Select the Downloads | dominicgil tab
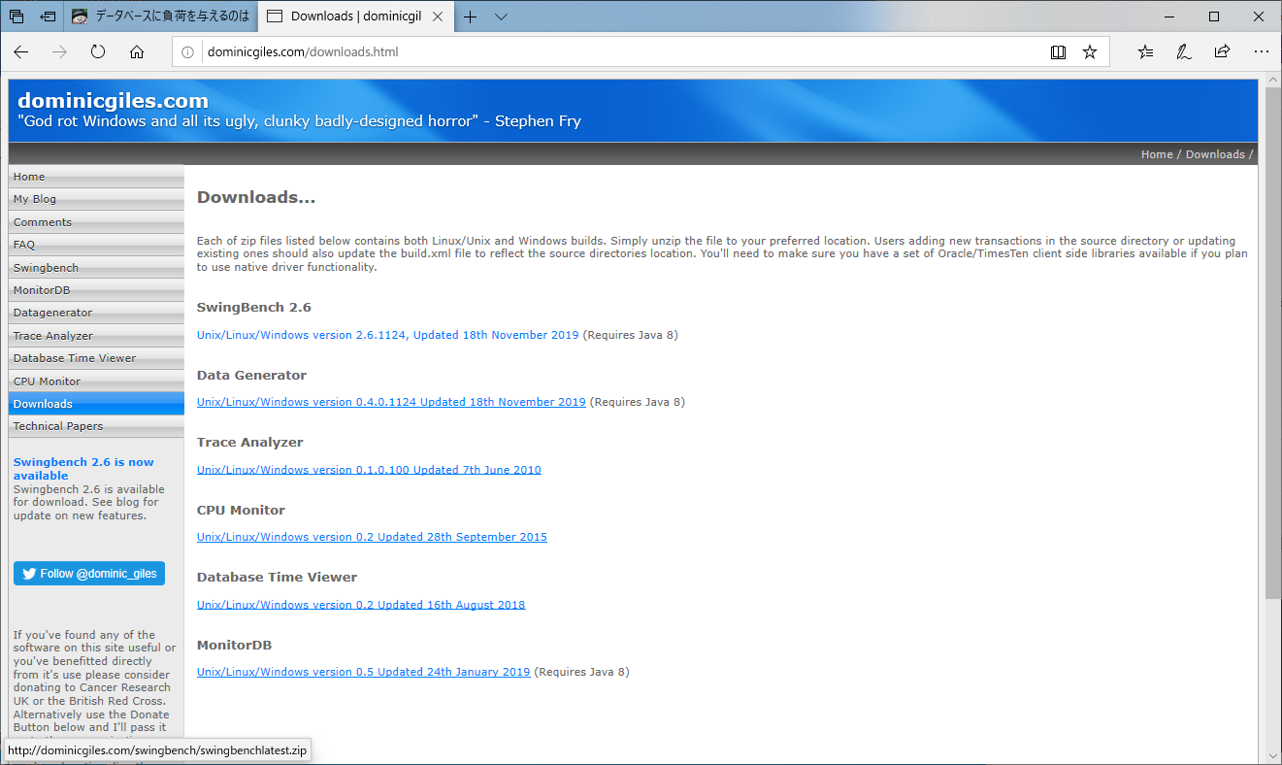The image size is (1282, 765). click(x=355, y=17)
